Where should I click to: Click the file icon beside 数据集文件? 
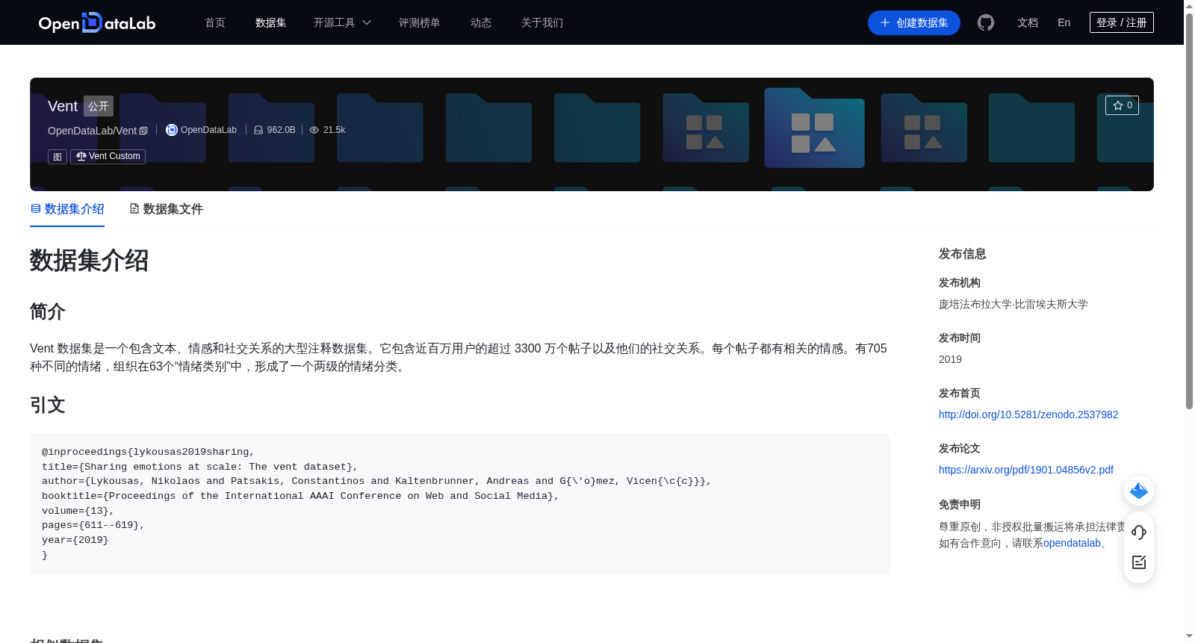[134, 208]
